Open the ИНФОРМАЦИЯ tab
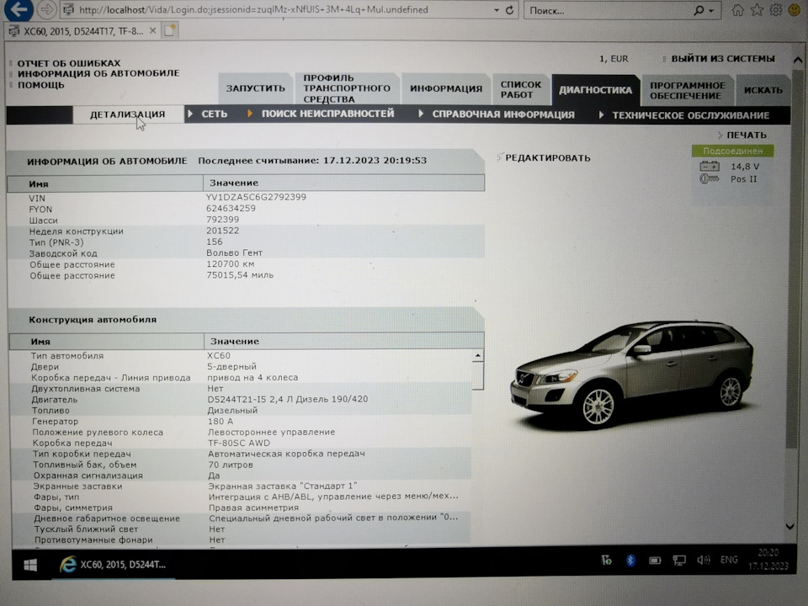 pos(445,89)
